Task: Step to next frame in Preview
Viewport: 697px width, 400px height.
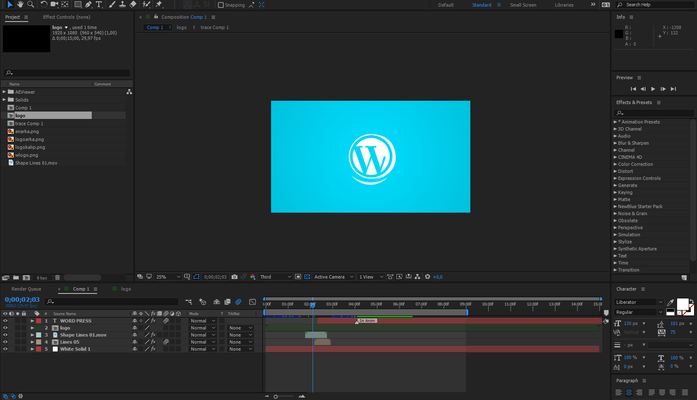Action: [x=663, y=89]
